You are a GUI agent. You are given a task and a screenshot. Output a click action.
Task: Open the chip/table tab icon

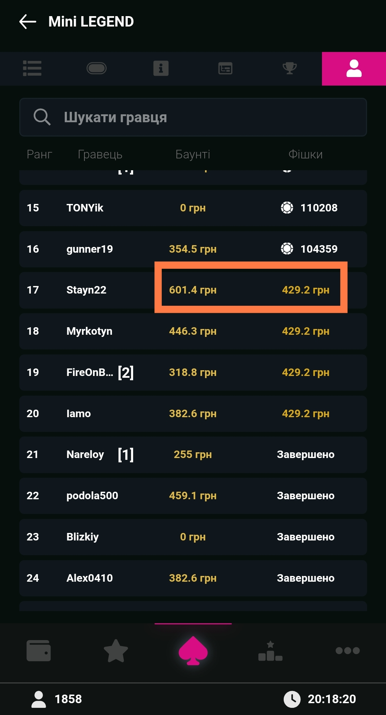click(x=97, y=68)
